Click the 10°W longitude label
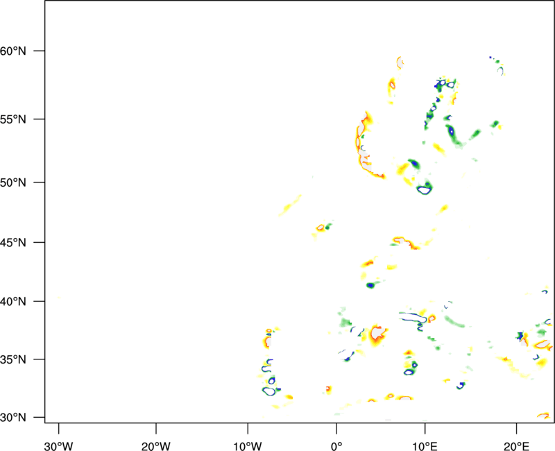This screenshot has width=555, height=451. [248, 446]
